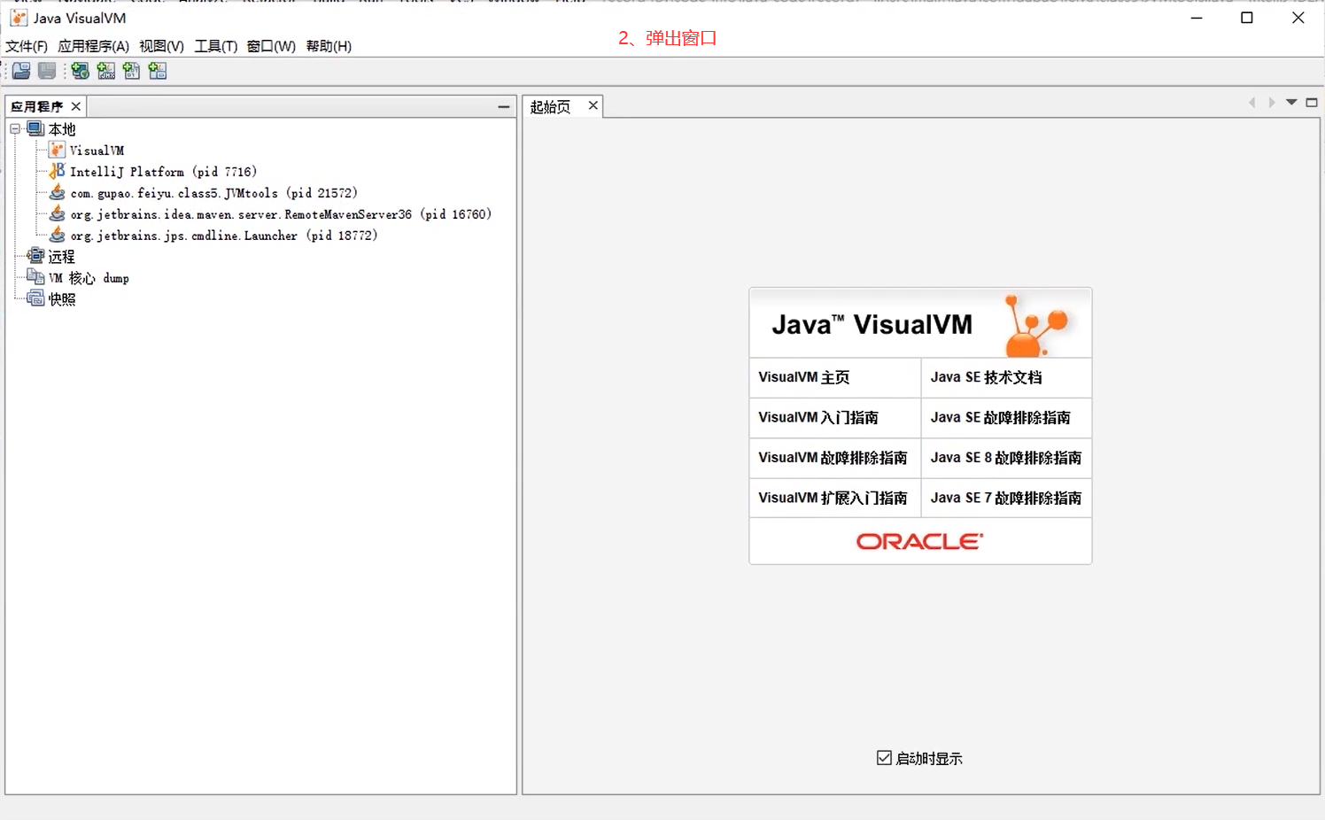1325x820 pixels.
Task: Open the VisualVM 入门指南 link
Action: coord(818,417)
